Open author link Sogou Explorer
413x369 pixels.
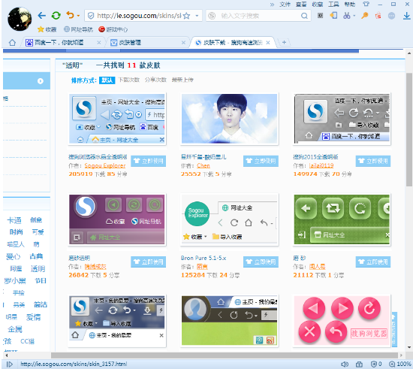point(105,166)
